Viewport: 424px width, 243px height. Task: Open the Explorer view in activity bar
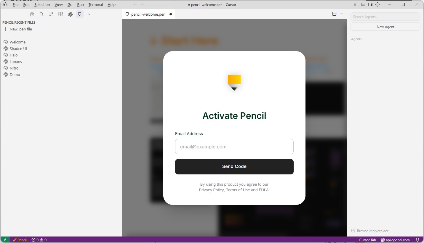32,14
